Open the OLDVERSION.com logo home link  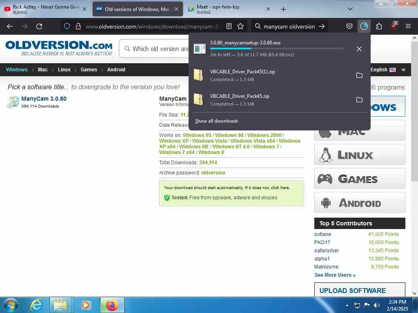point(59,48)
